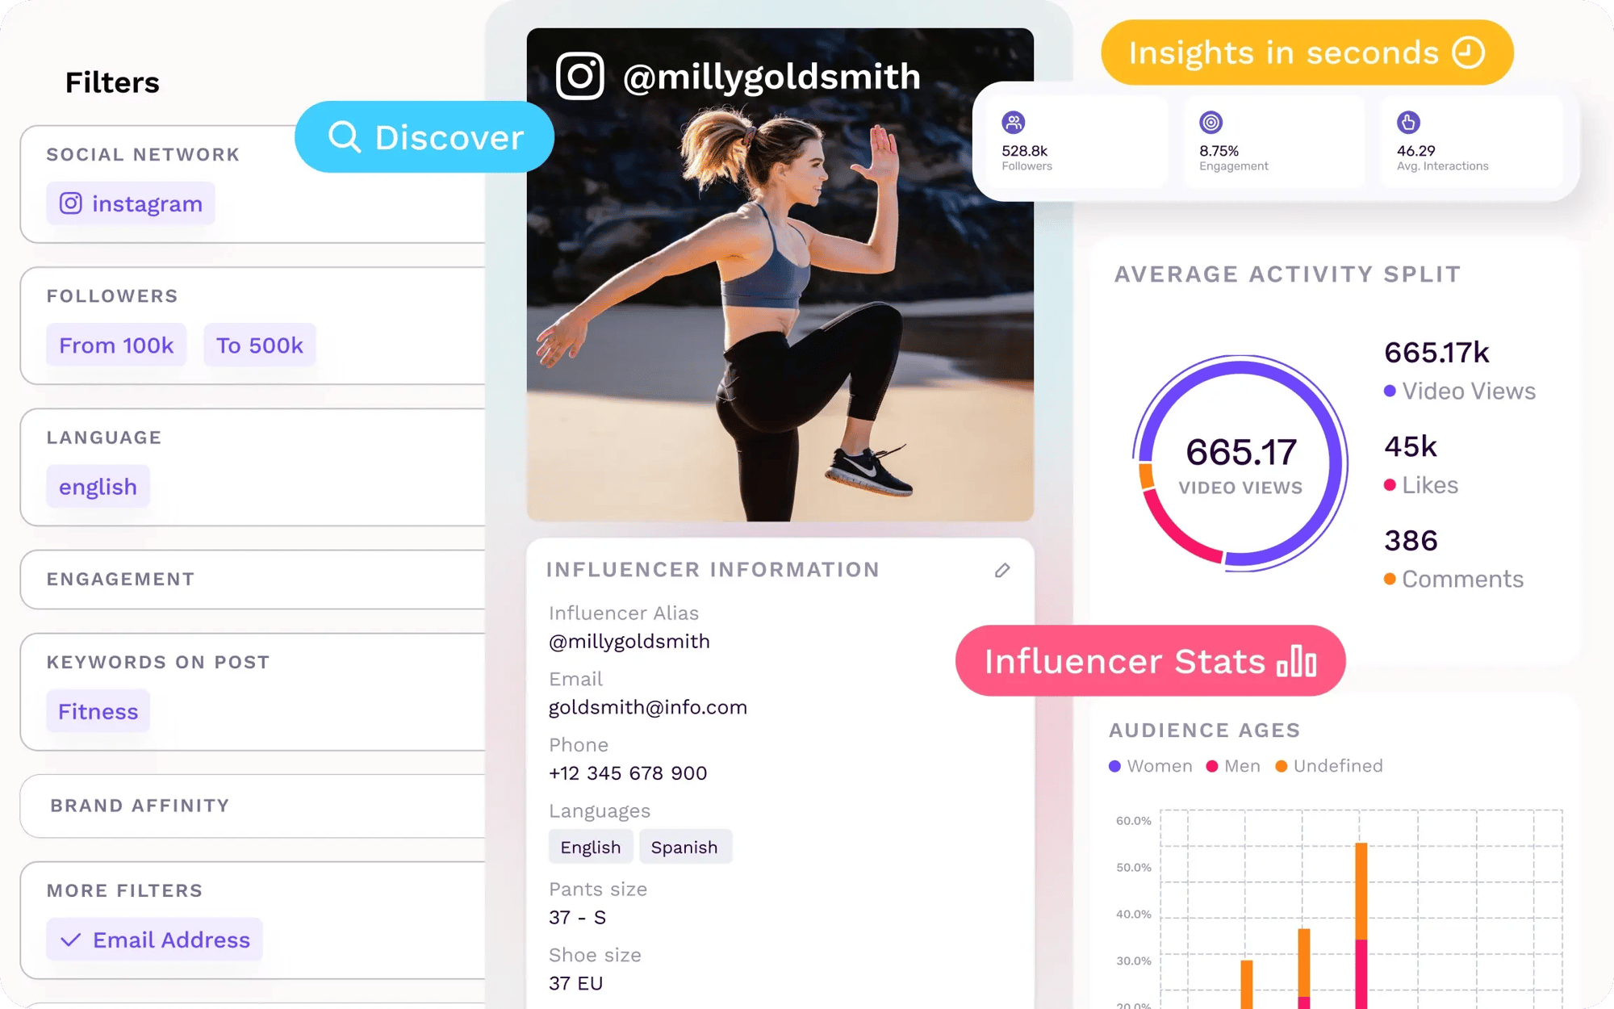Click the Avg. Interactions hand icon
1614x1009 pixels.
[1408, 123]
